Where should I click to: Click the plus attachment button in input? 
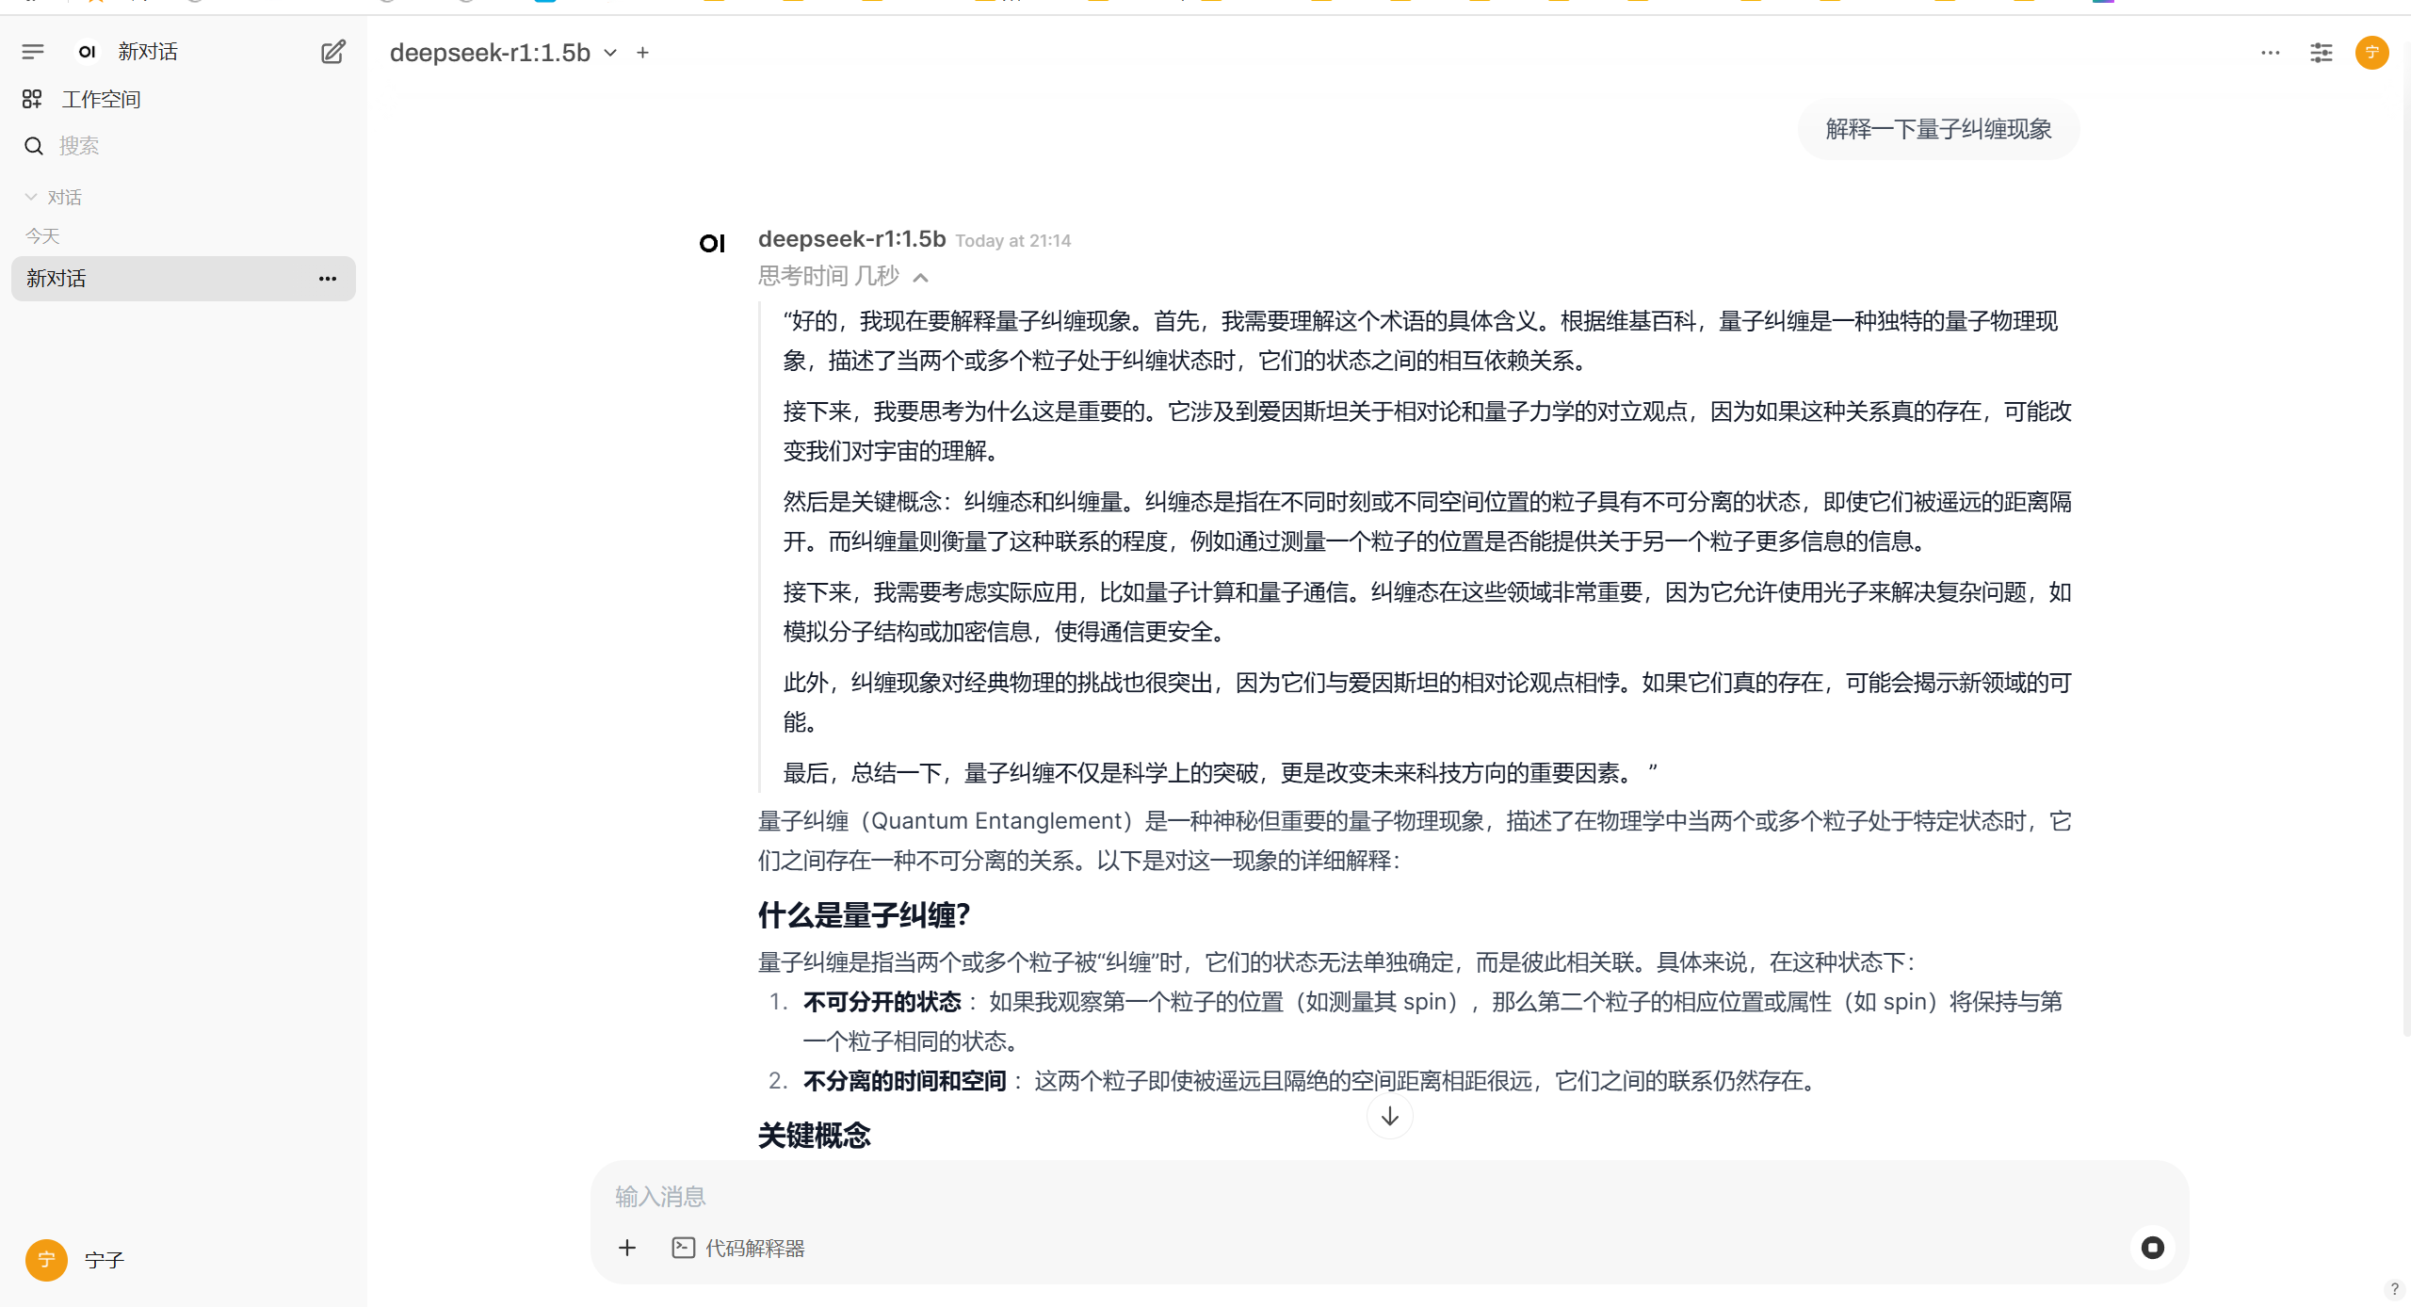(x=627, y=1249)
